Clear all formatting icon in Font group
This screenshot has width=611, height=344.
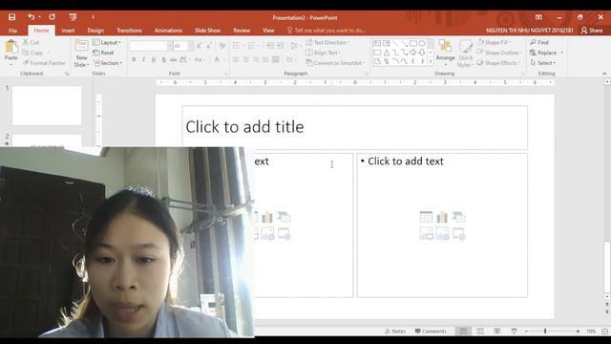click(x=222, y=46)
